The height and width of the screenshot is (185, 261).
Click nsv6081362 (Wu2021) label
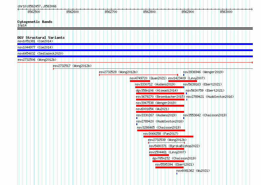[193, 171]
